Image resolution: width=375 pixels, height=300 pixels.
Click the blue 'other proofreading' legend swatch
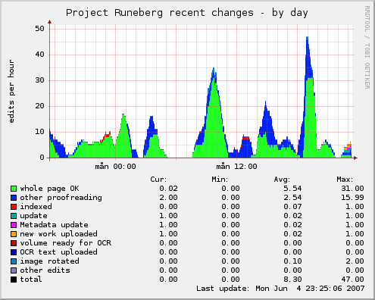(x=14, y=198)
